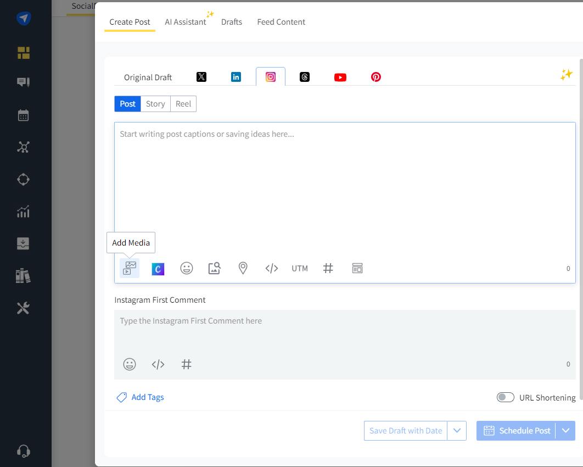Viewport: 583px width, 467px height.
Task: Open the Canva design integration icon
Action: point(158,269)
